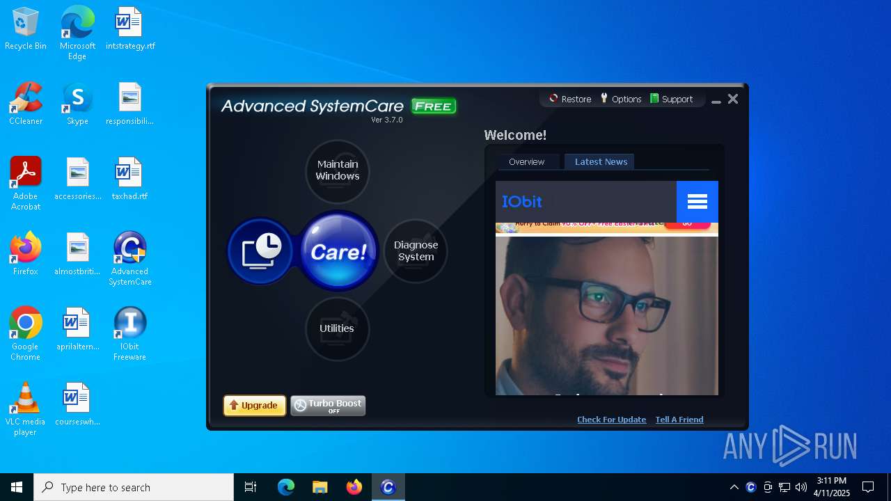
Task: Open the Options menu item
Action: click(x=621, y=99)
